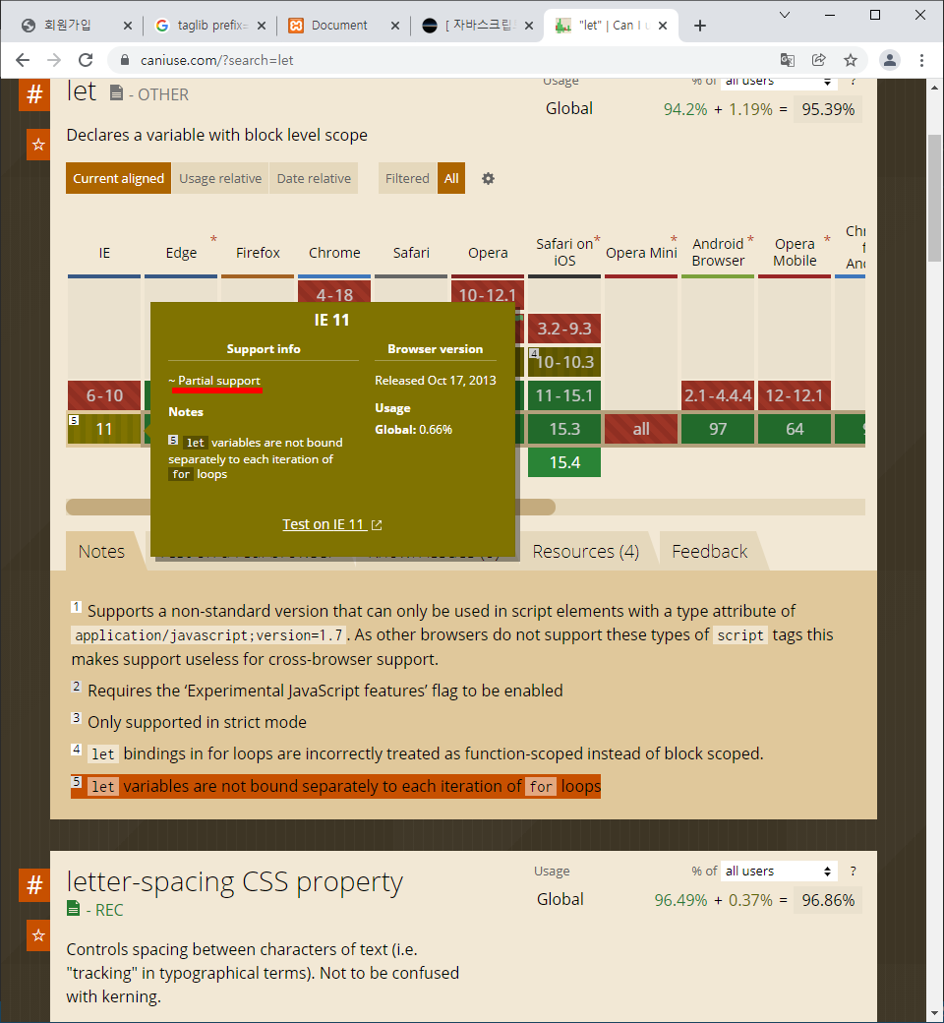Click the Opera Mini all cell
This screenshot has width=944, height=1023.
(640, 429)
